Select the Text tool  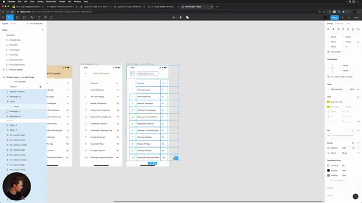pyautogui.click(x=39, y=17)
